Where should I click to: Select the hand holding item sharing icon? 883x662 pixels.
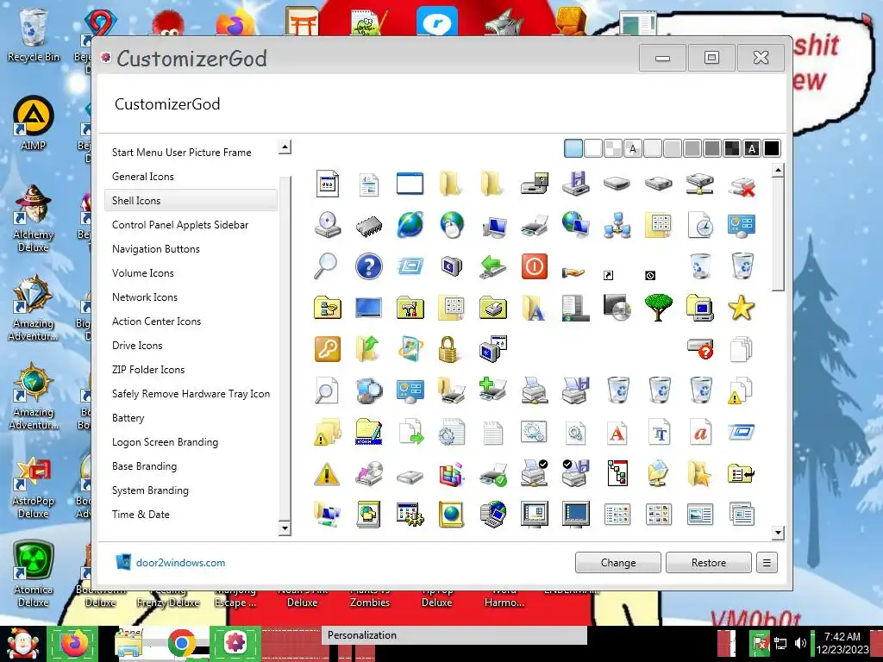point(573,272)
